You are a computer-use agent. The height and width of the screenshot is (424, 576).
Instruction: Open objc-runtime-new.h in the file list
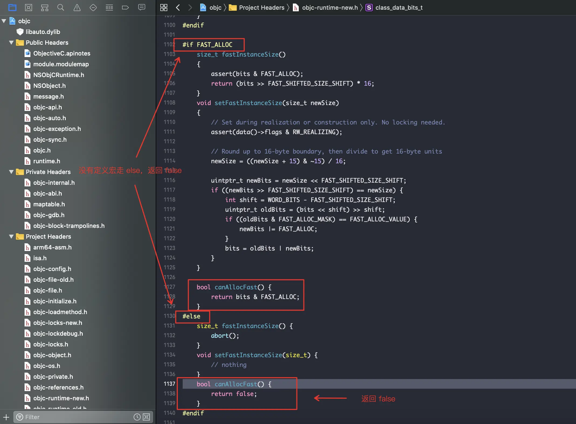(61, 398)
